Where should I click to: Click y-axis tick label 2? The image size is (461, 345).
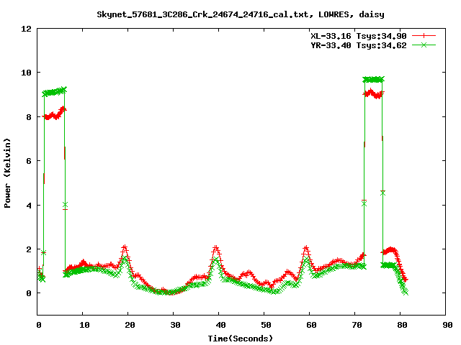pyautogui.click(x=29, y=249)
